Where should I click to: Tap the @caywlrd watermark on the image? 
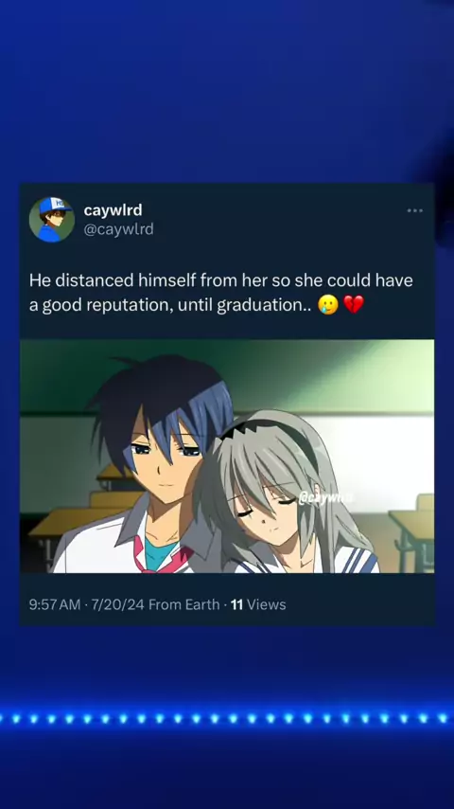(324, 497)
